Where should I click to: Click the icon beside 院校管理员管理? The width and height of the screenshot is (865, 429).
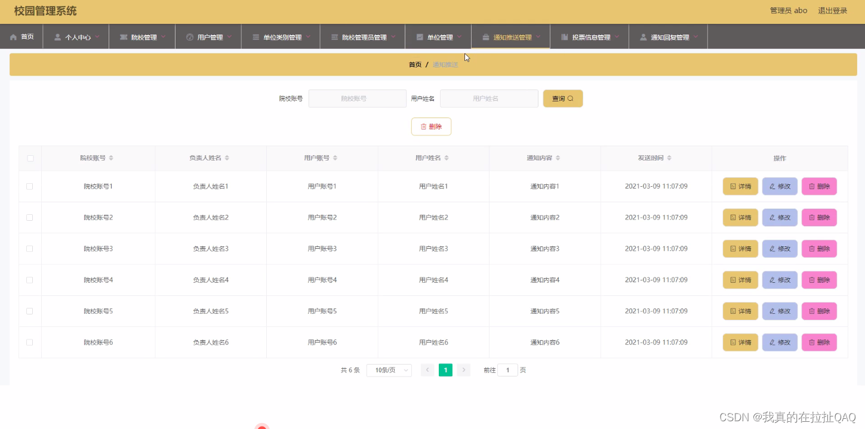pyautogui.click(x=334, y=37)
